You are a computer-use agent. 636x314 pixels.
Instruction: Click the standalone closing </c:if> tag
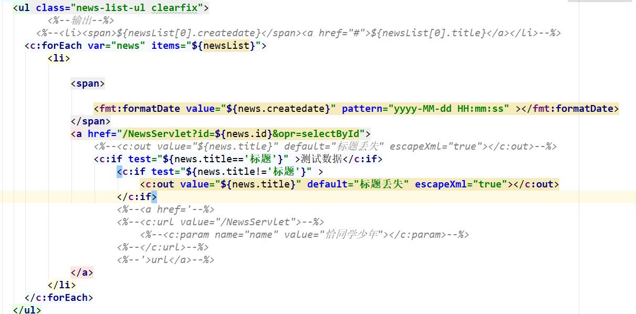click(x=137, y=197)
